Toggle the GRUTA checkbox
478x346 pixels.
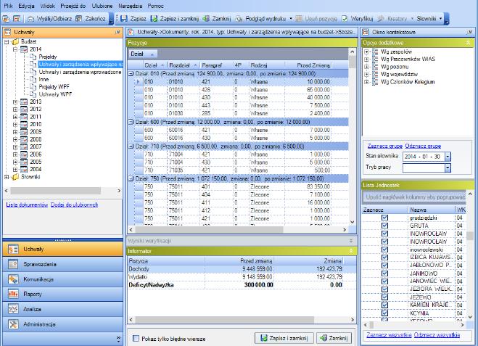pyautogui.click(x=384, y=226)
